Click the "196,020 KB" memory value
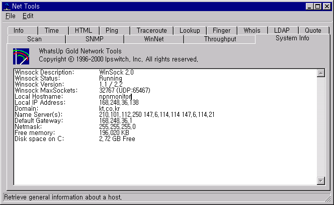The height and width of the screenshot is (205, 334). (x=114, y=133)
